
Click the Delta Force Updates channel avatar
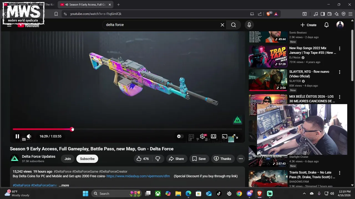pyautogui.click(x=15, y=159)
